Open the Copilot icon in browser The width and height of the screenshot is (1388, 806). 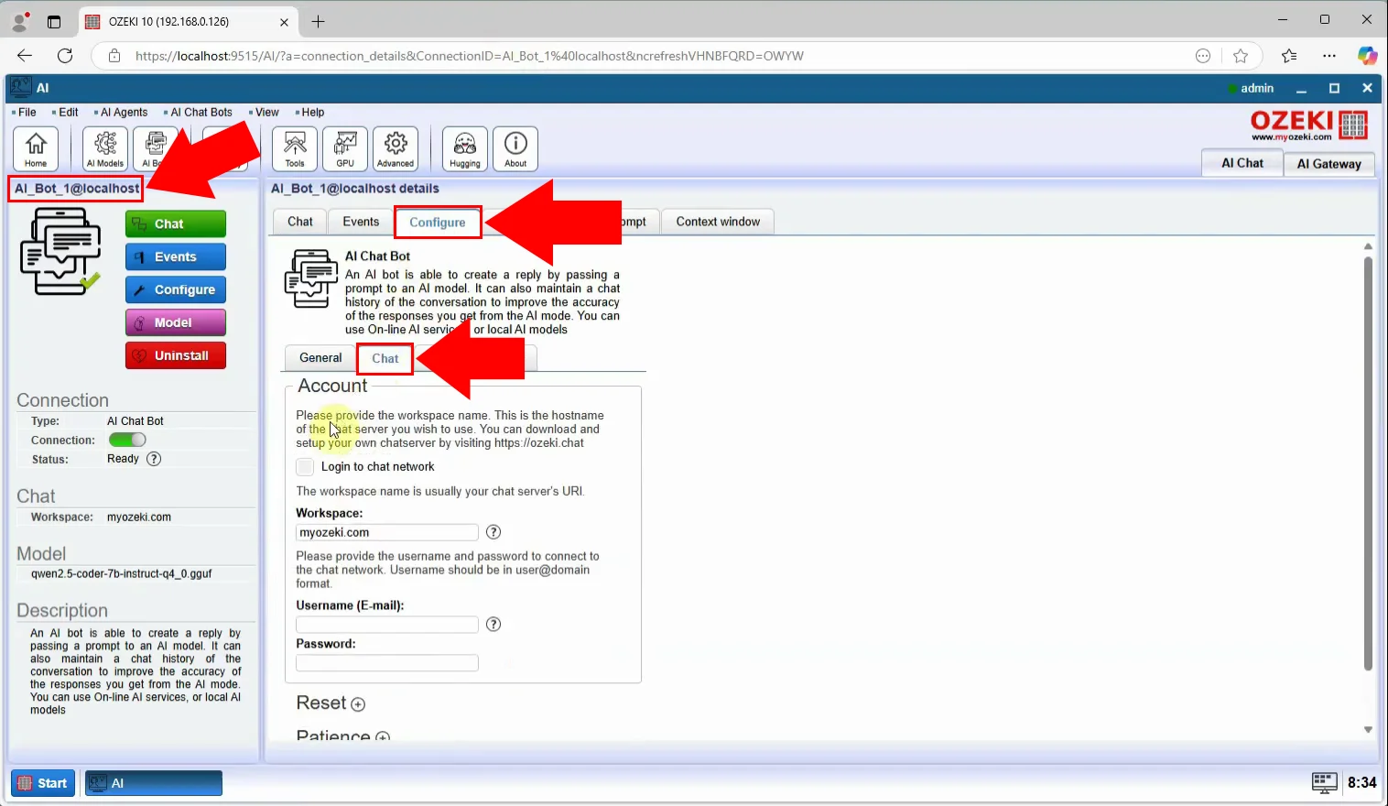point(1367,56)
